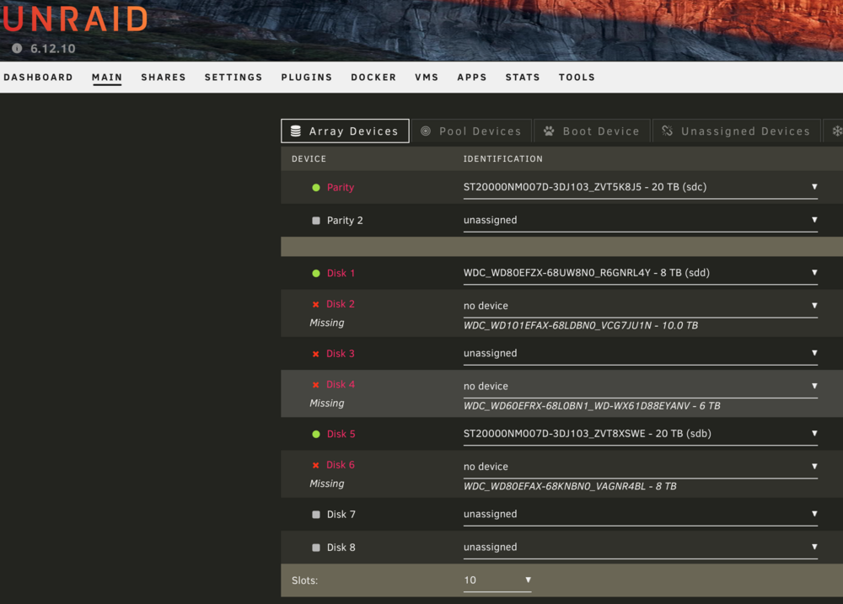Open the Disk 4 no device dropdown
The height and width of the screenshot is (604, 843).
pos(641,387)
